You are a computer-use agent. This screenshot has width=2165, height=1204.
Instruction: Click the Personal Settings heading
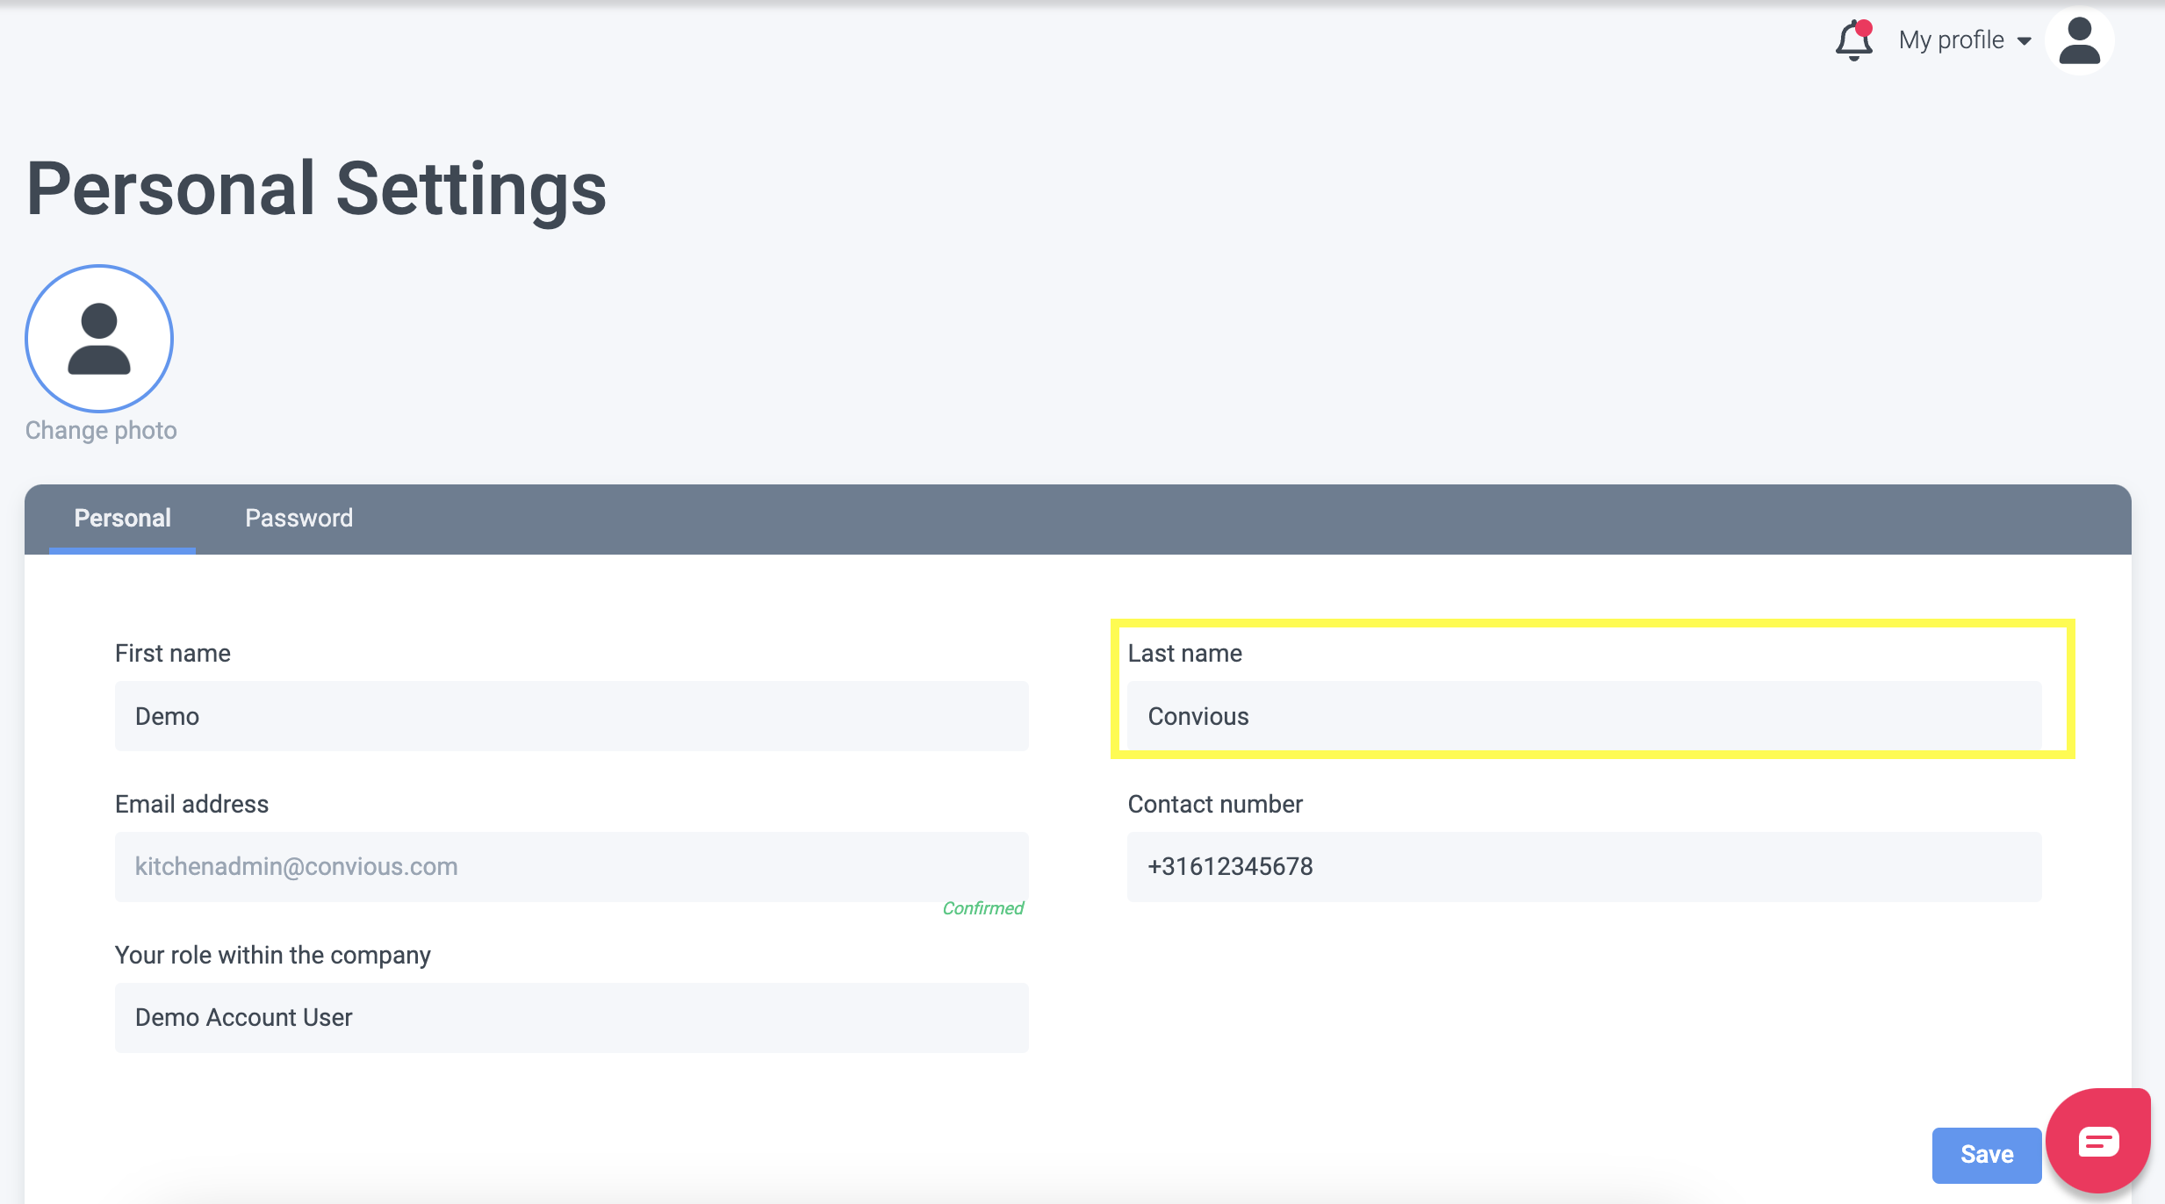point(316,189)
